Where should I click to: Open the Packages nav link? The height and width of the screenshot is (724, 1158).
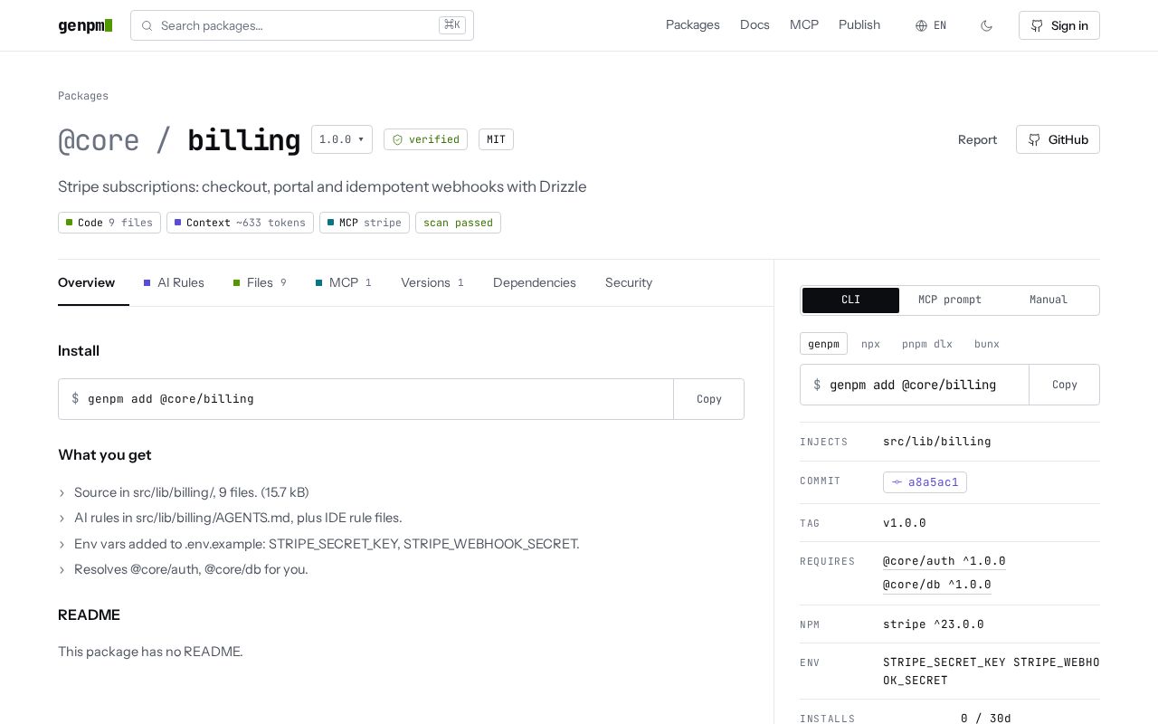pos(693,25)
